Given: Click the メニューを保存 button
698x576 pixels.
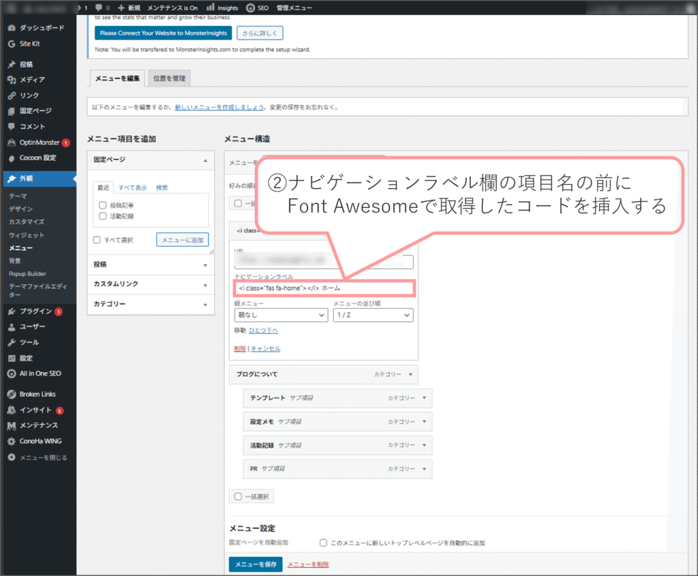Looking at the screenshot, I should click(x=255, y=564).
